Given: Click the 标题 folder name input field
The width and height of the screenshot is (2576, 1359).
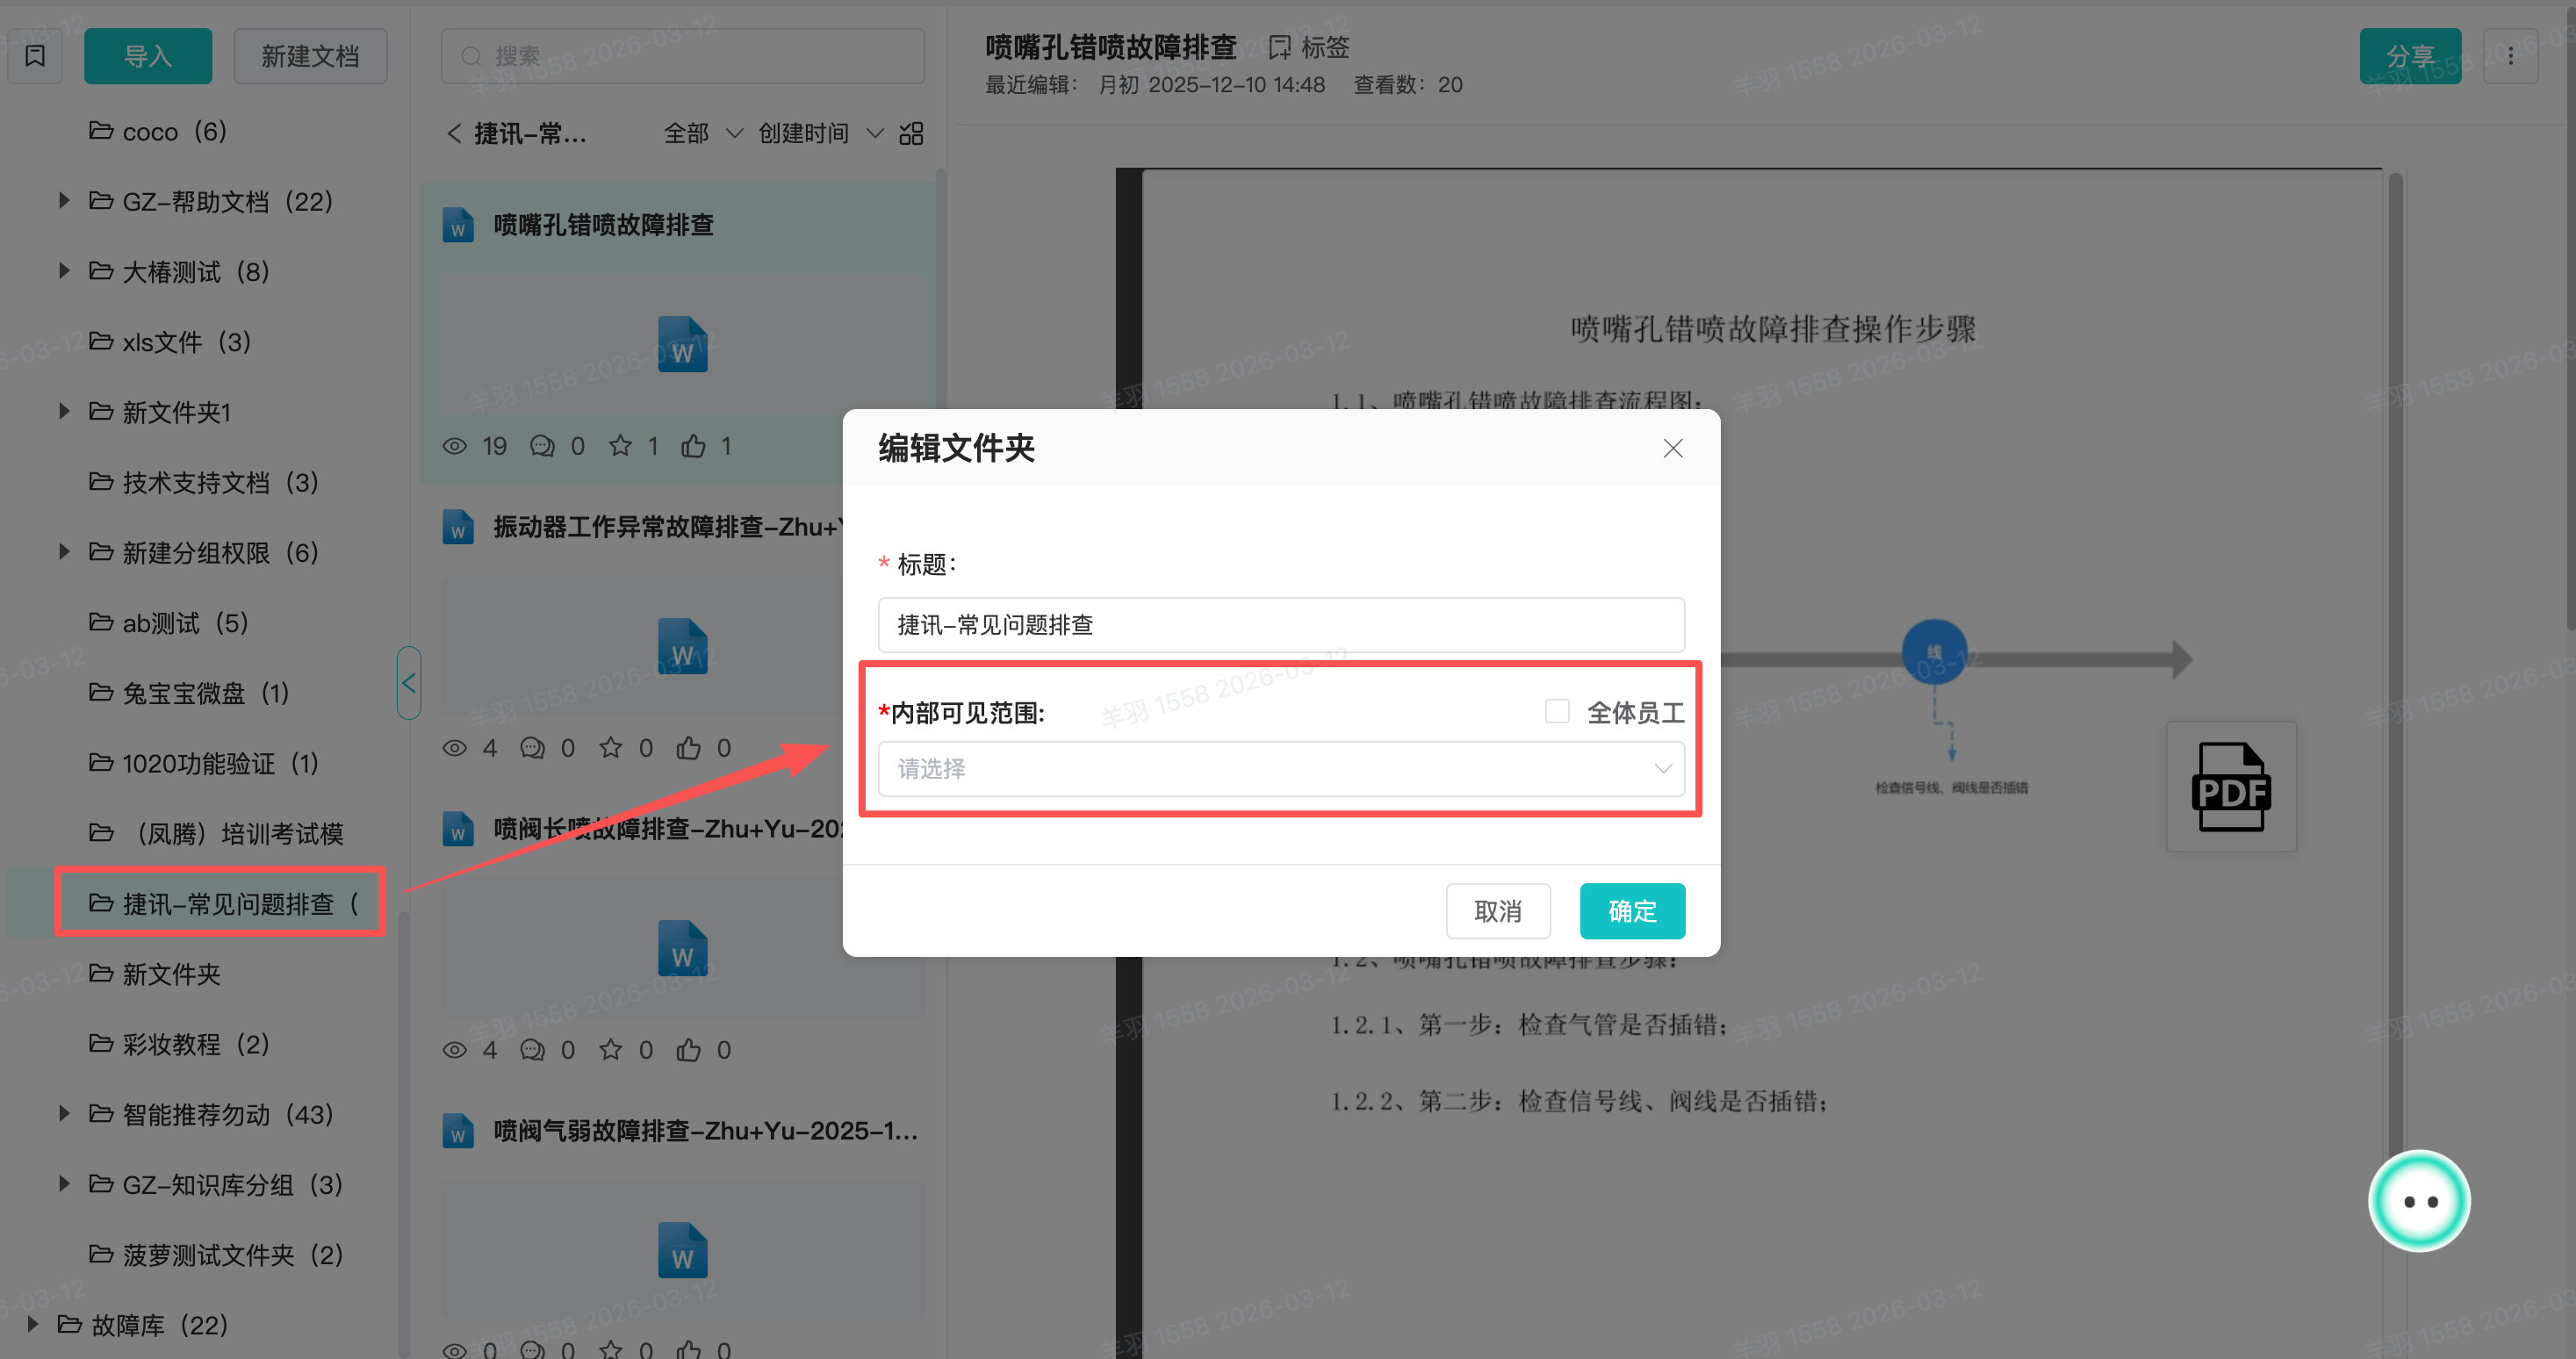Looking at the screenshot, I should pyautogui.click(x=1280, y=625).
